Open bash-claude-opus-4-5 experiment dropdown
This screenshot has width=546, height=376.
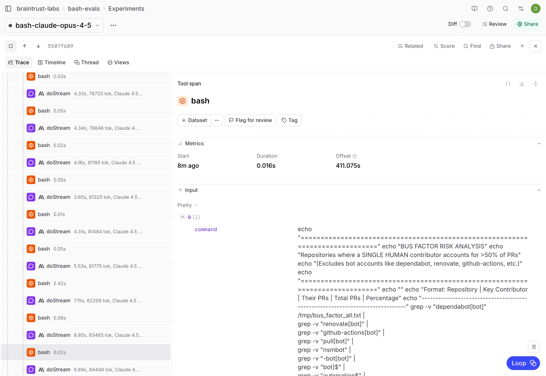54,25
